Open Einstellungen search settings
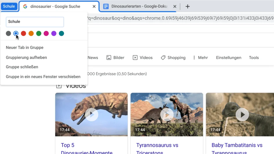 [229, 58]
